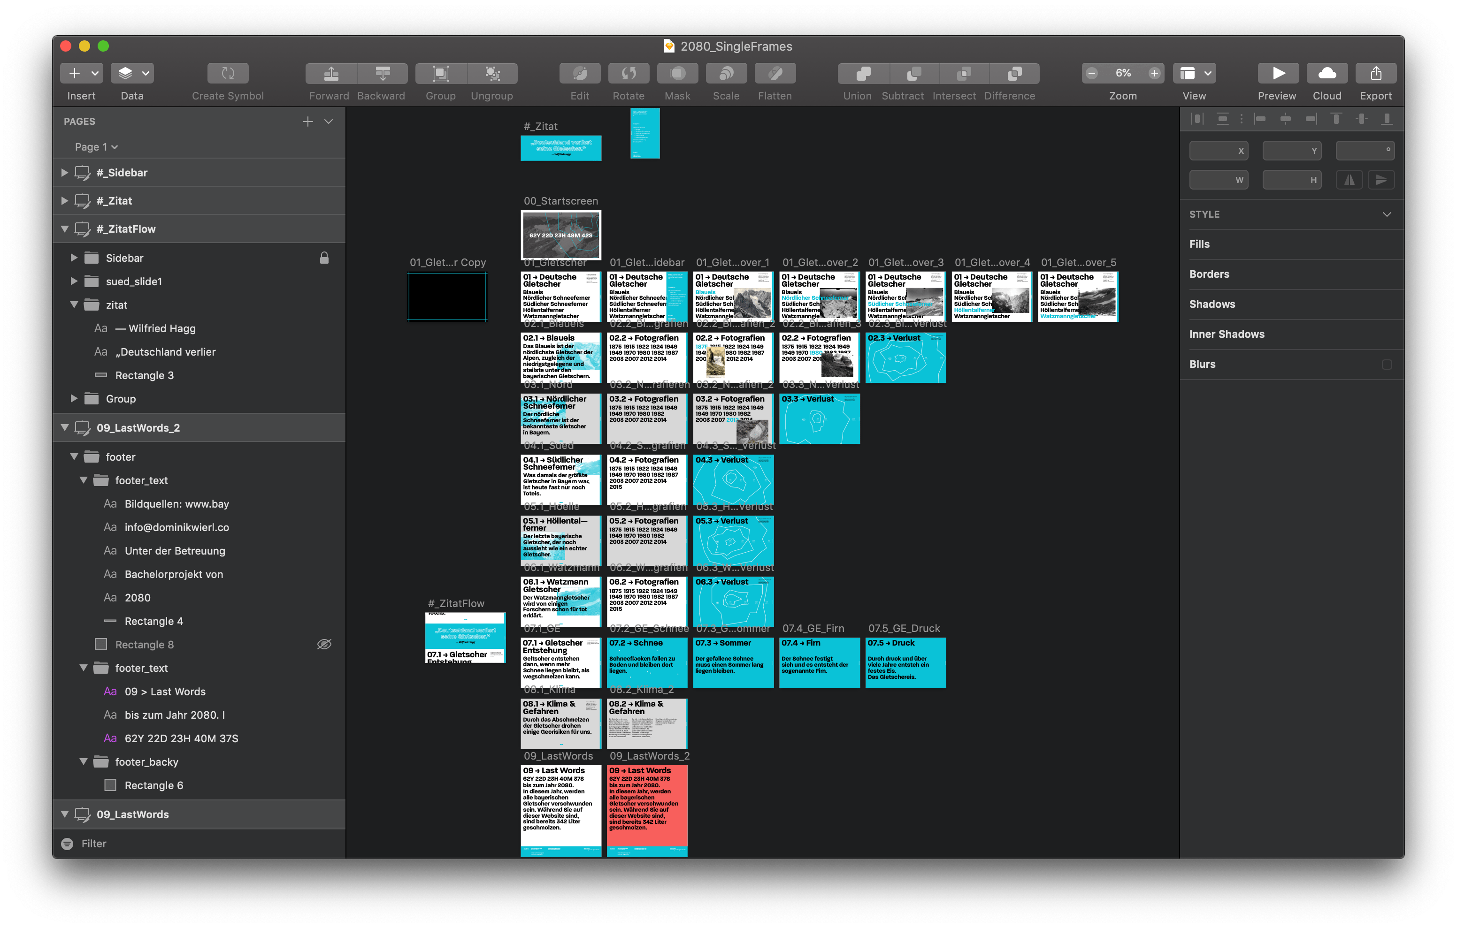
Task: Add a new page with plus icon
Action: [307, 121]
